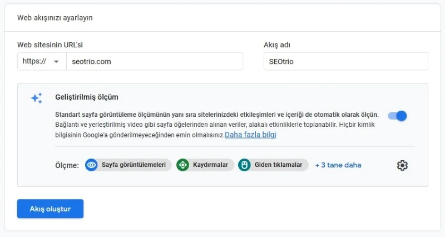
Task: Click the 'Web akışınızı ayarlayın' section title
Action: point(55,18)
